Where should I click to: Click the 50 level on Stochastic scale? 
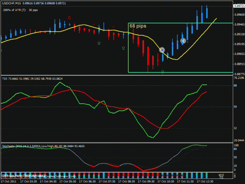[x=236, y=157]
